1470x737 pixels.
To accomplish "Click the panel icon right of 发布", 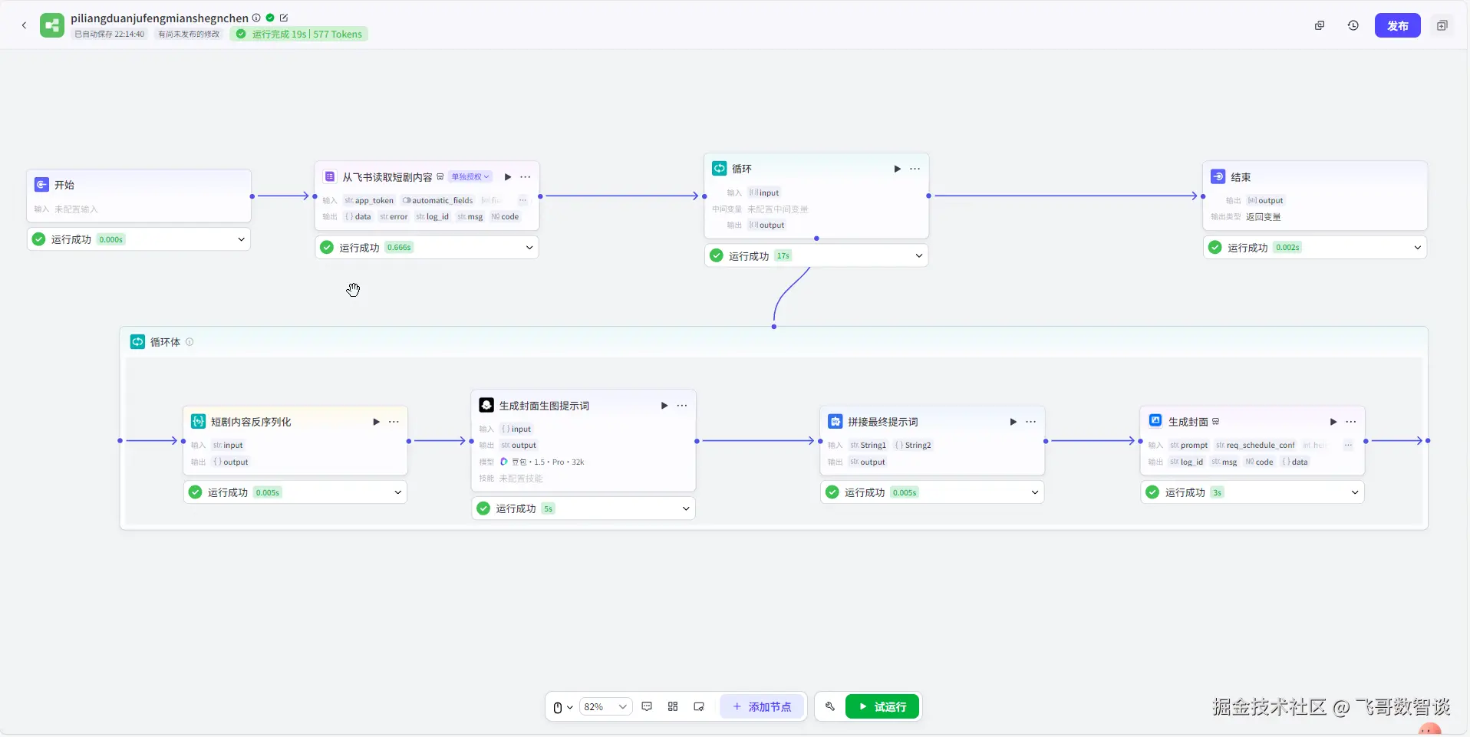I will tap(1442, 25).
